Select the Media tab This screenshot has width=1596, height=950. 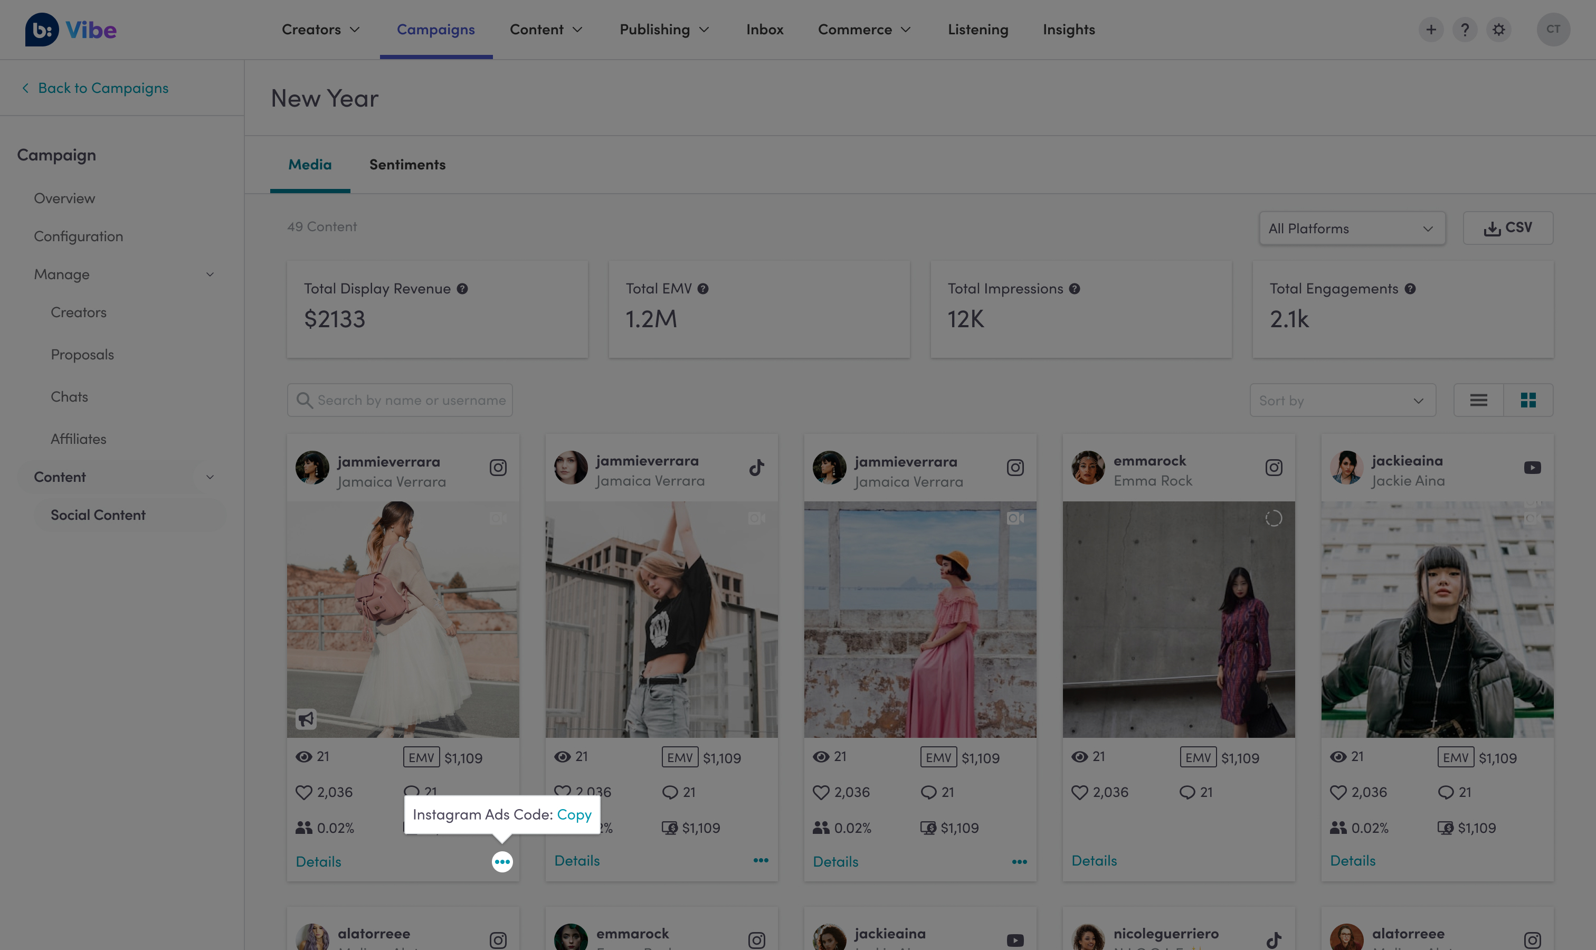pos(310,165)
